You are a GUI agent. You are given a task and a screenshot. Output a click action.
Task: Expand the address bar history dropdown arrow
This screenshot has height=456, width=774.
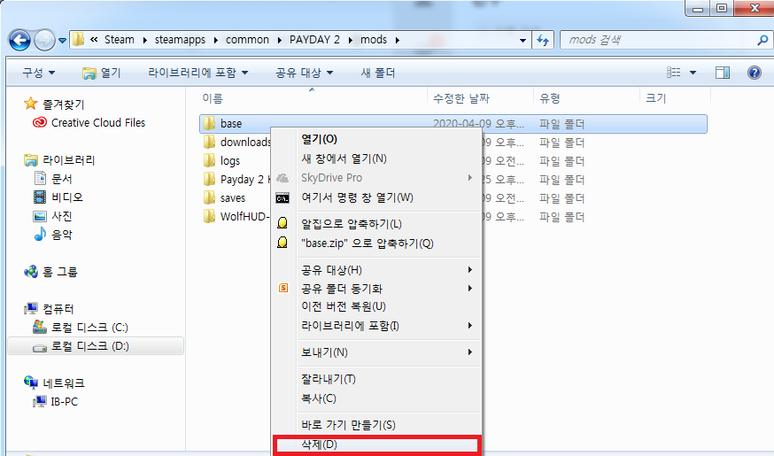pyautogui.click(x=522, y=41)
